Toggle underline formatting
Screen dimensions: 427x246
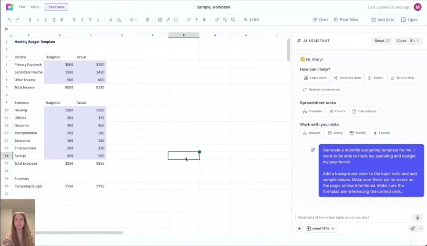point(98,20)
